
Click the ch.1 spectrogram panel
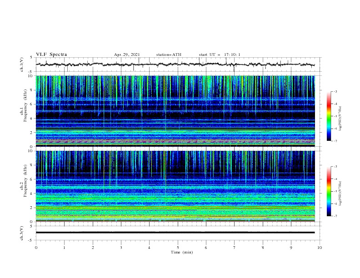coord(175,111)
